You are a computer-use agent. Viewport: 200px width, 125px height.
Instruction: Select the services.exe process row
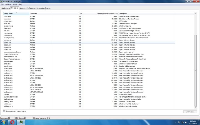(89, 61)
